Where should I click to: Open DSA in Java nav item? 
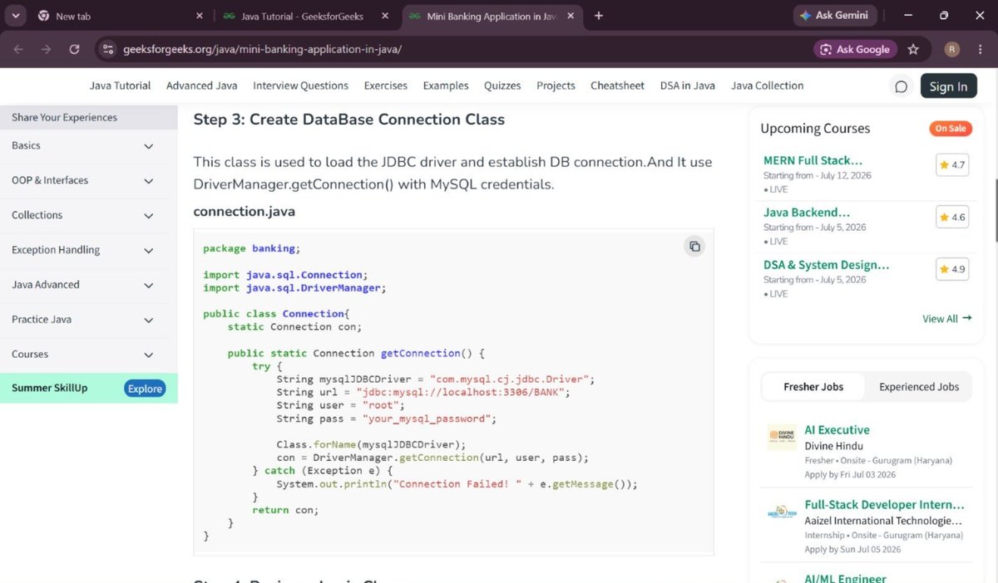pyautogui.click(x=688, y=86)
